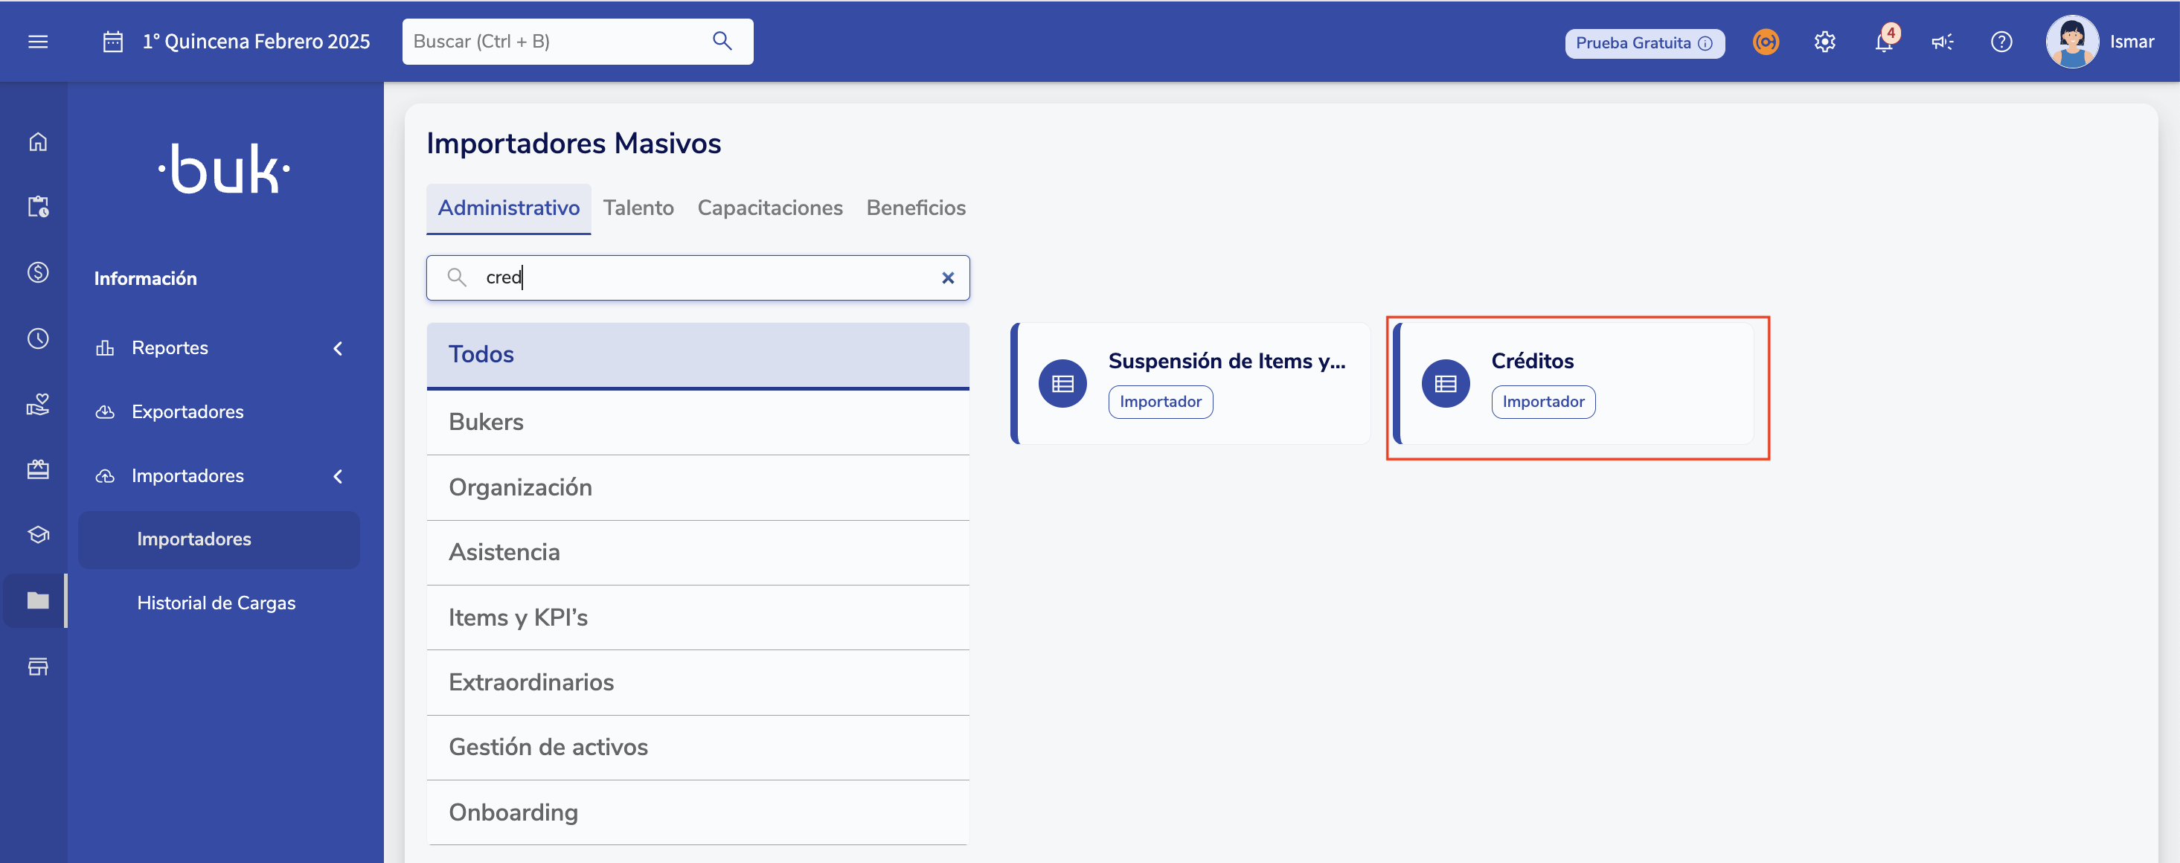The image size is (2180, 863).
Task: Open Historial de Cargas link
Action: click(216, 603)
